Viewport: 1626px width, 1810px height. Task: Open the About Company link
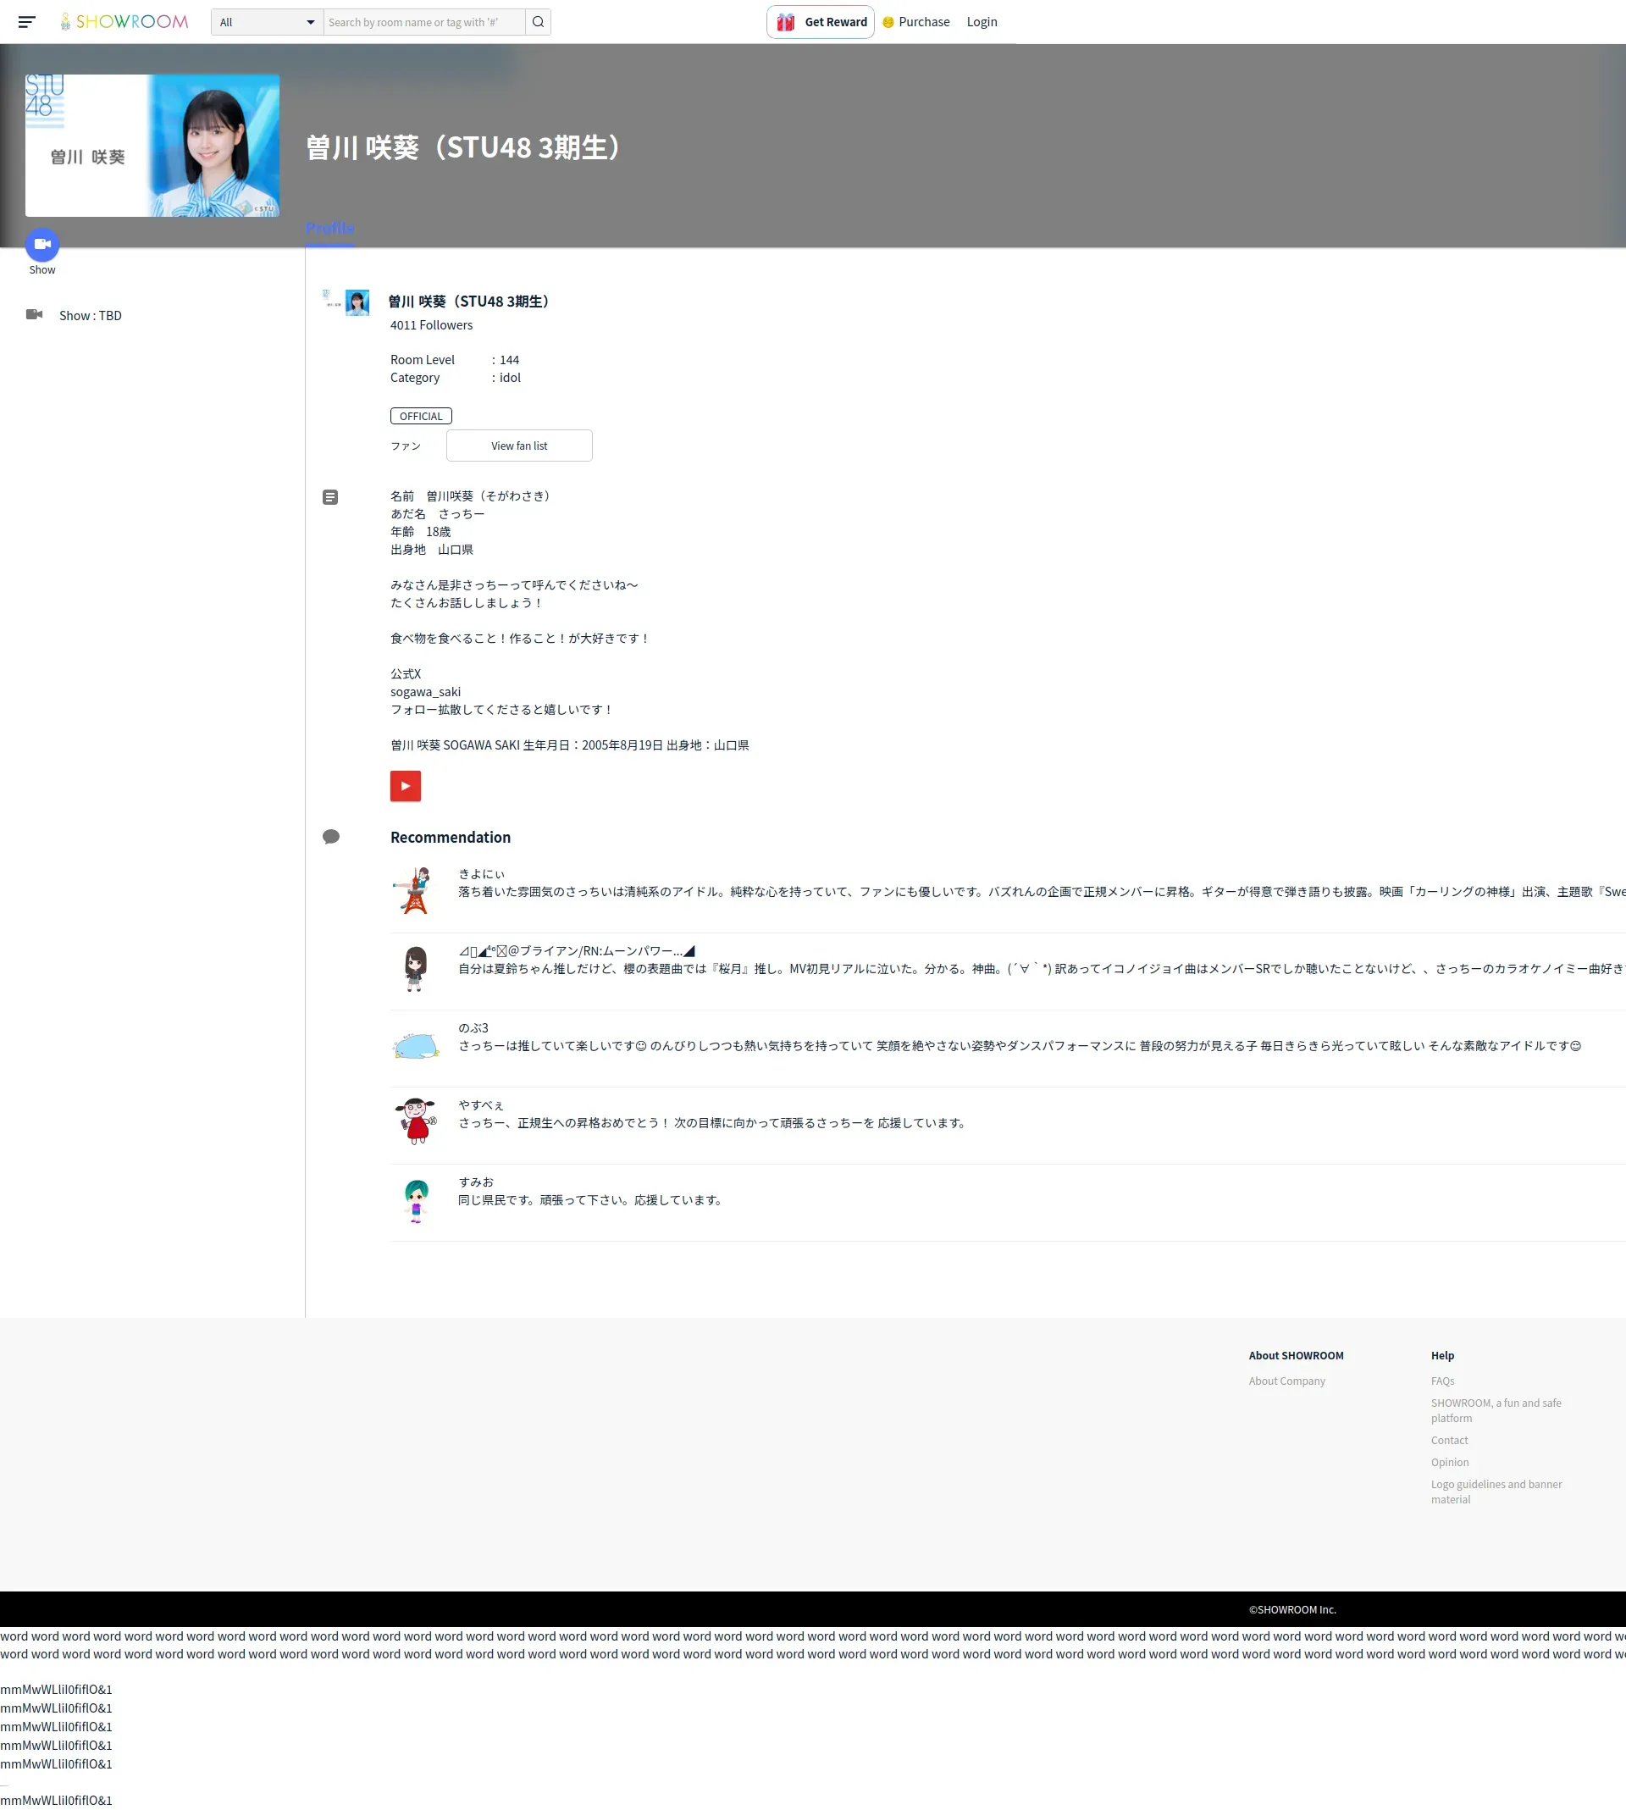(x=1286, y=1381)
